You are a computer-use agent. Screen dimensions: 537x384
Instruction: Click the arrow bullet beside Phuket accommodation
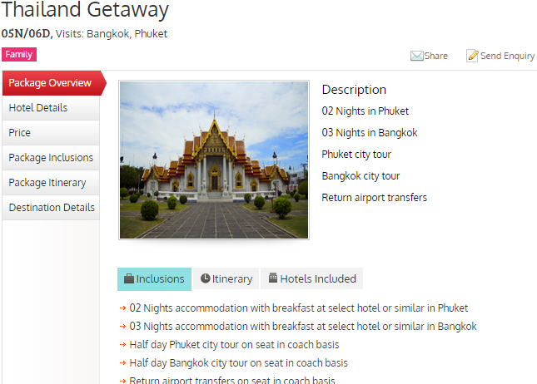[x=122, y=308]
